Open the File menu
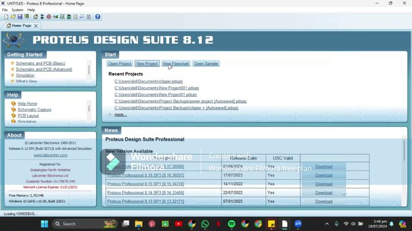Image resolution: width=412 pixels, height=231 pixels. pos(5,10)
